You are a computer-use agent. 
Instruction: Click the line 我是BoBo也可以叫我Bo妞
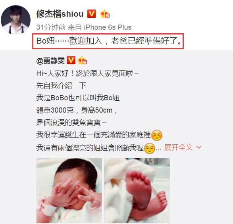78,98
